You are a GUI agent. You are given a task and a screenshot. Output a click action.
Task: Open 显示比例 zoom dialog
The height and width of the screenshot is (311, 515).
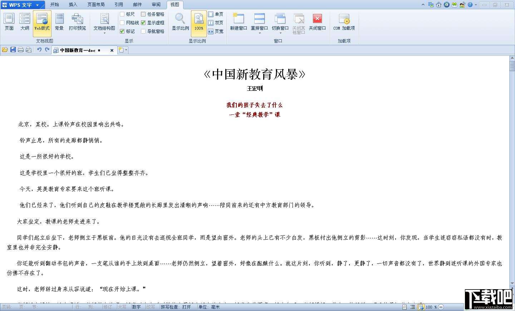click(x=180, y=23)
